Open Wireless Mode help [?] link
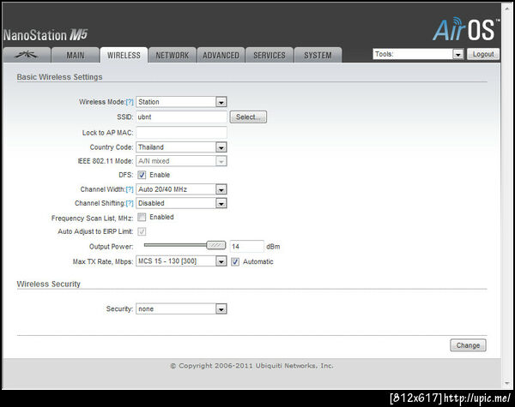 tap(130, 102)
